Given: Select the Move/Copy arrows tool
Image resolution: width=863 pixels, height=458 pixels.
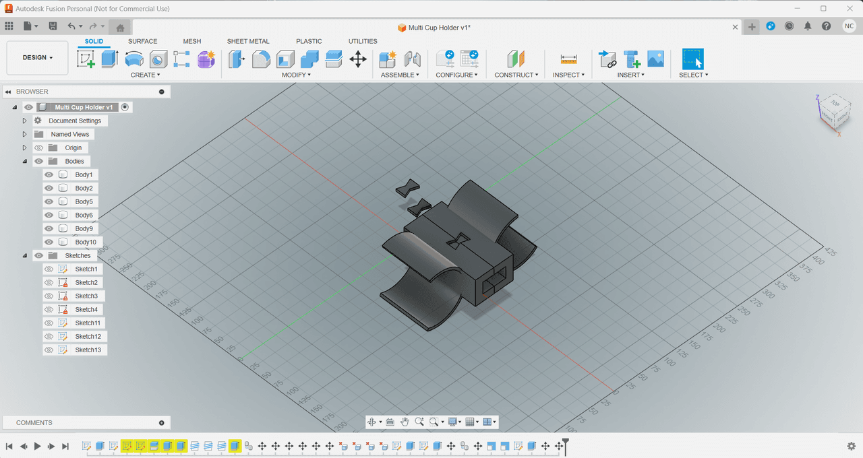Looking at the screenshot, I should coord(358,59).
